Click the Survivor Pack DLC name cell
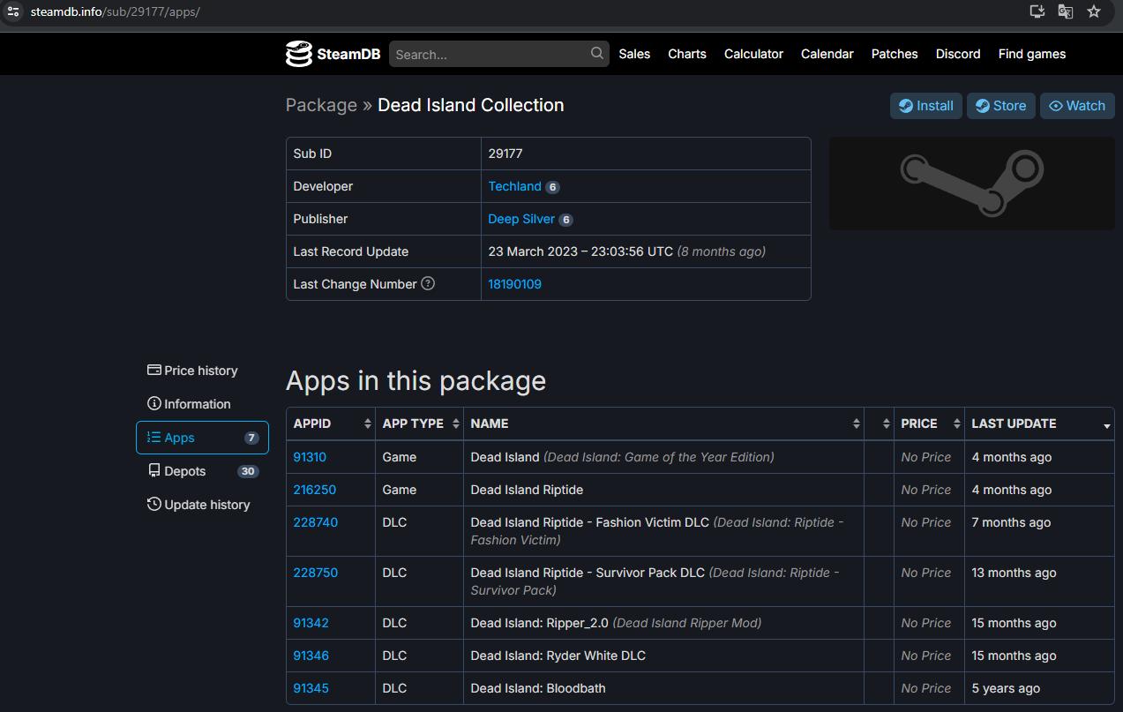This screenshot has width=1123, height=712. (663, 581)
